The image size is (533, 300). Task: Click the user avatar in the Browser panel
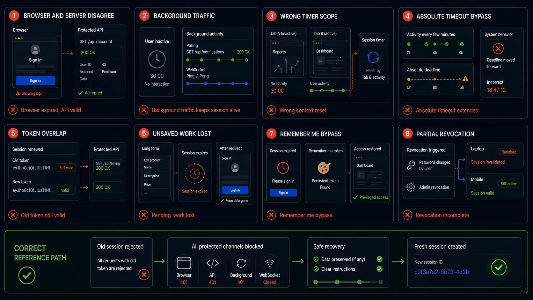pos(35,49)
